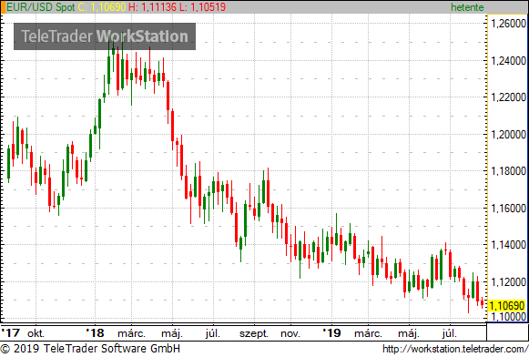Select the high value H: 1,11136
Image resolution: width=529 pixels, height=357 pixels.
[152, 6]
